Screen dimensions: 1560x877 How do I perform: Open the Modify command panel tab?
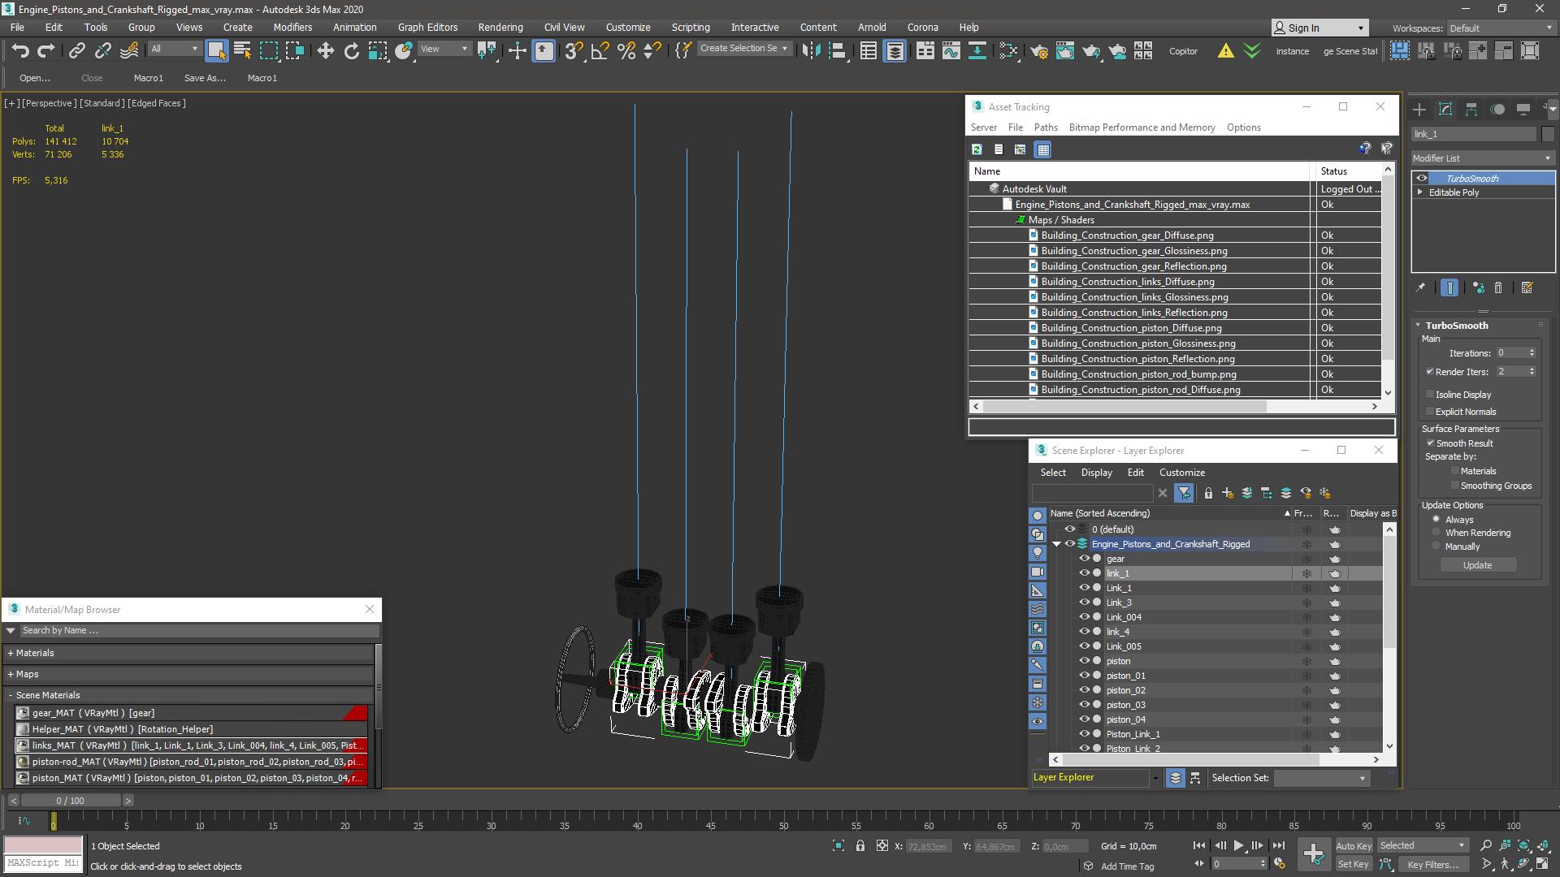[1445, 109]
